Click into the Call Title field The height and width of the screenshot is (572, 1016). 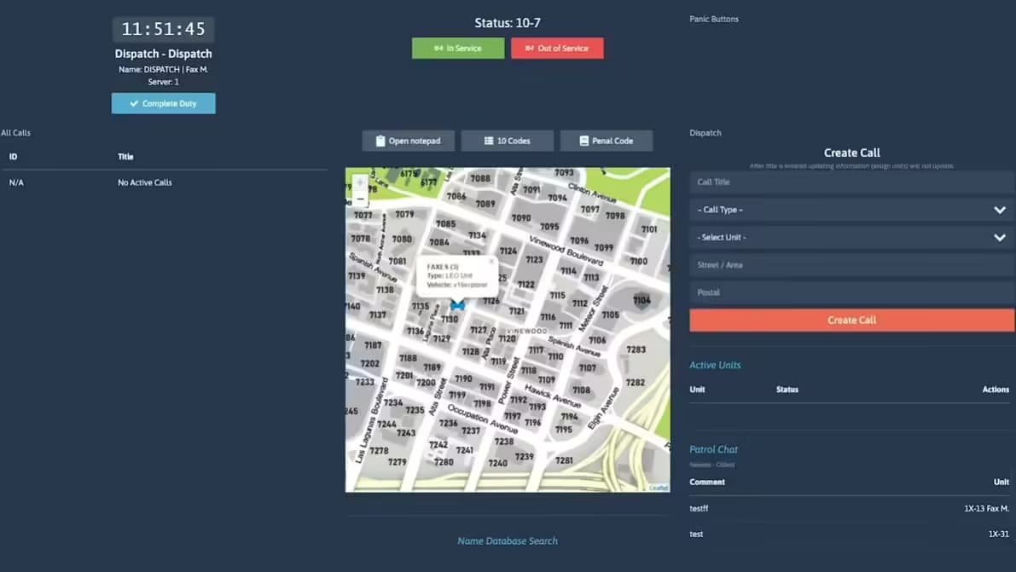(x=851, y=182)
